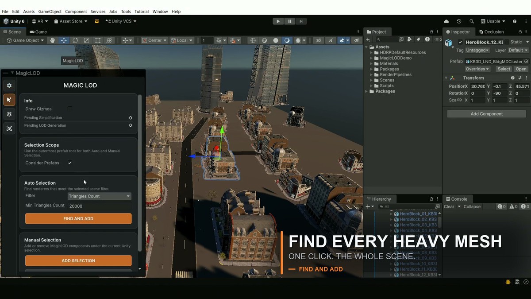This screenshot has height=299, width=531.
Task: Click Search by Label tag icon in Project
Action: (x=419, y=39)
